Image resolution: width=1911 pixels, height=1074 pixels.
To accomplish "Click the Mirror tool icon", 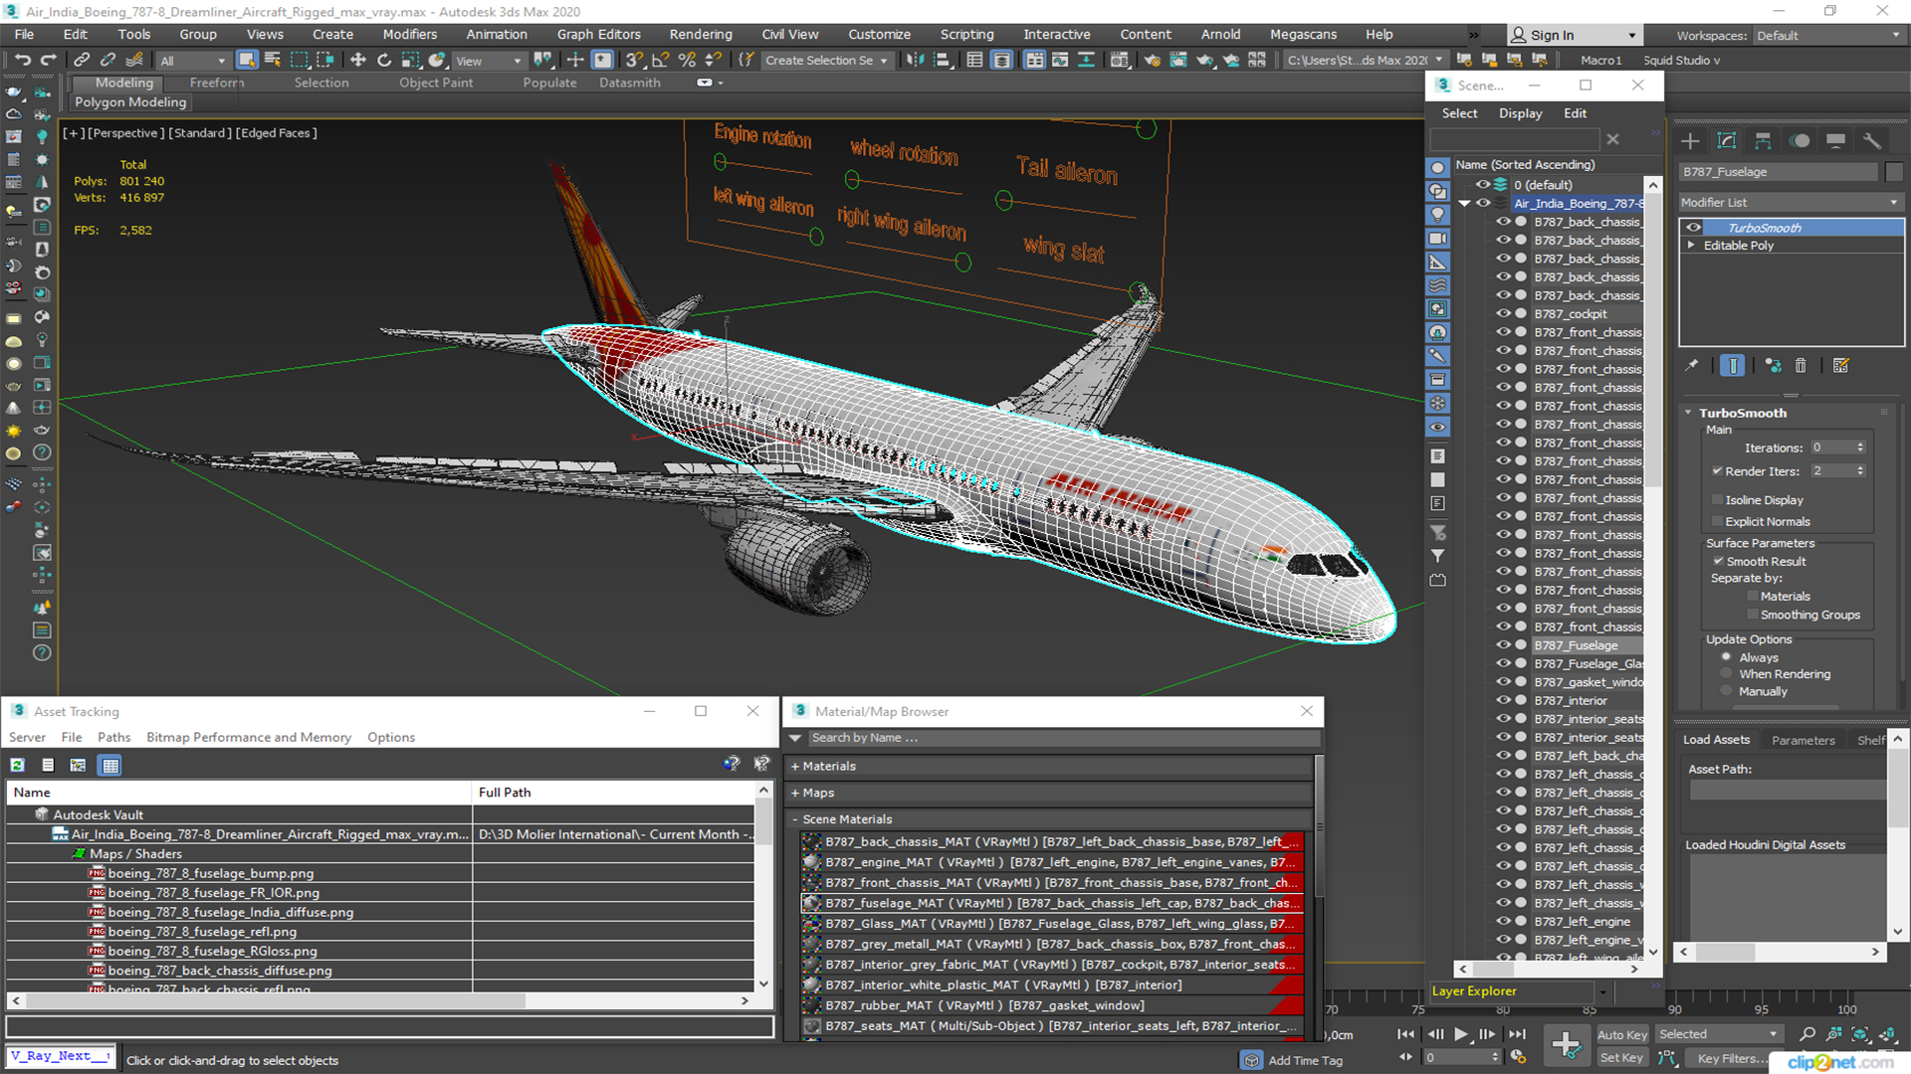I will 915,61.
